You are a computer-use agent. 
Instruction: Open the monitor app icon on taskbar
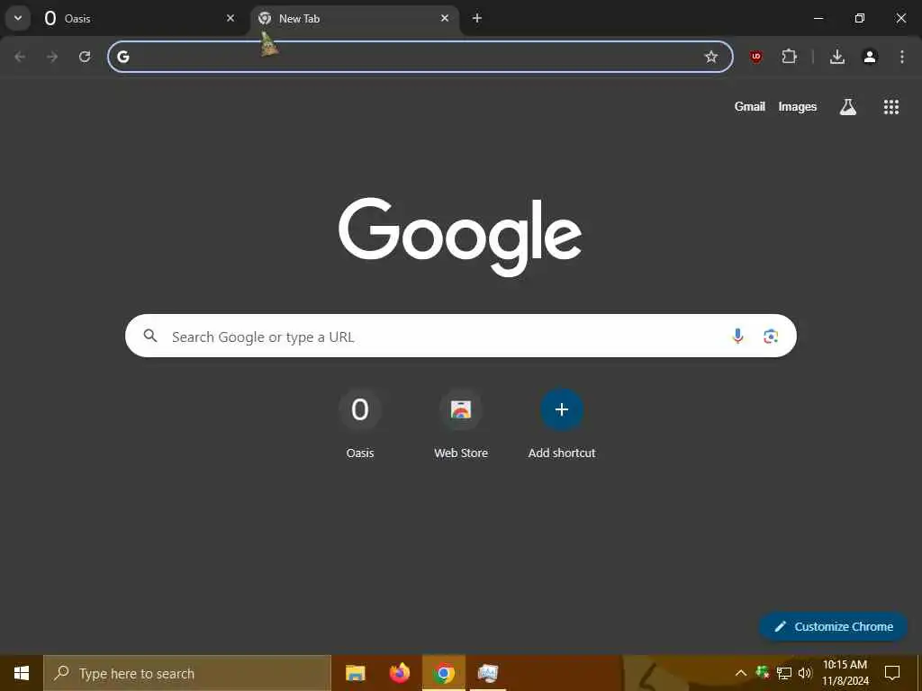[x=488, y=673]
